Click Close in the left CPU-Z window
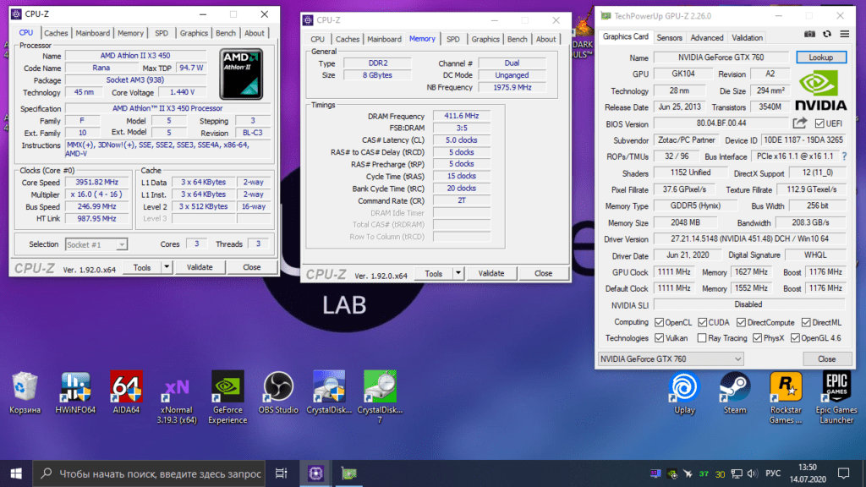The height and width of the screenshot is (487, 866). 251,267
